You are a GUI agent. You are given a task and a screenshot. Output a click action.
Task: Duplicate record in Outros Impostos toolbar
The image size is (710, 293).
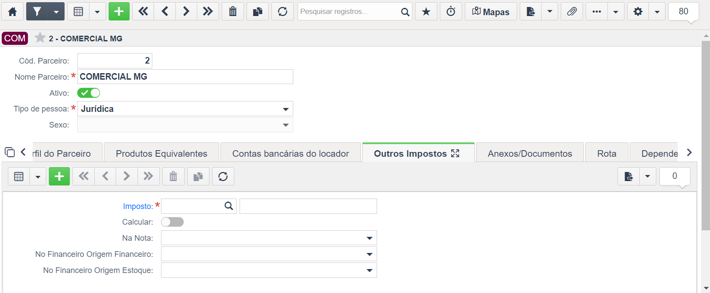[x=198, y=176]
